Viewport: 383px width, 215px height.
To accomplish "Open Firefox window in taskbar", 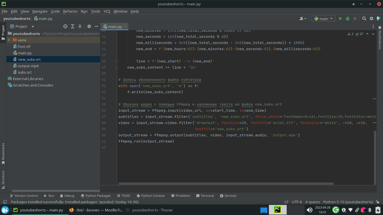I will [x=96, y=210].
